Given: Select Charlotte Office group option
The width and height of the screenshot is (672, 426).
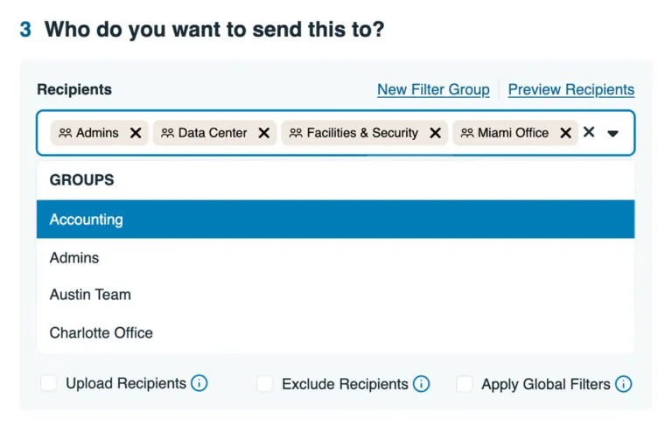Looking at the screenshot, I should point(101,333).
